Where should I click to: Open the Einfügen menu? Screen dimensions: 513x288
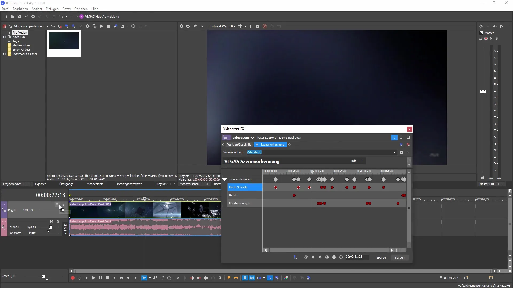(52, 9)
